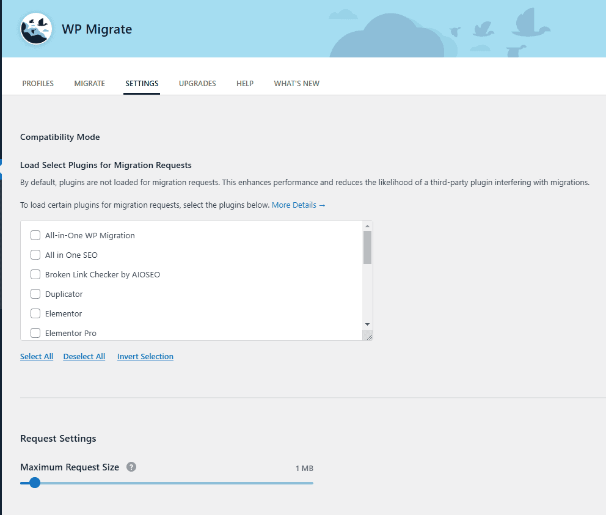The image size is (606, 515).
Task: Click the WP Migrate globe logo
Action: pyautogui.click(x=36, y=29)
